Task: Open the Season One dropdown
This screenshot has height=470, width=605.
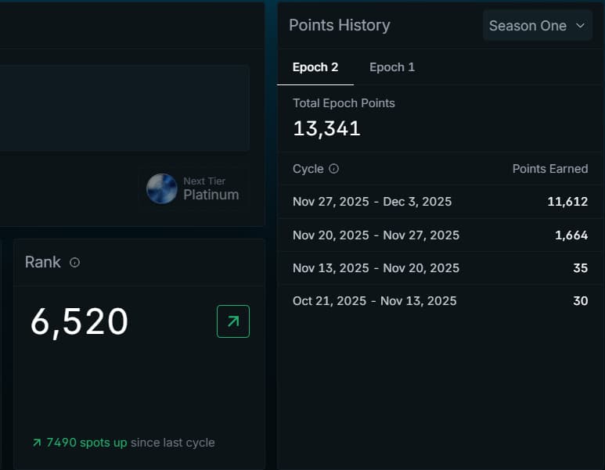Action: pos(536,26)
